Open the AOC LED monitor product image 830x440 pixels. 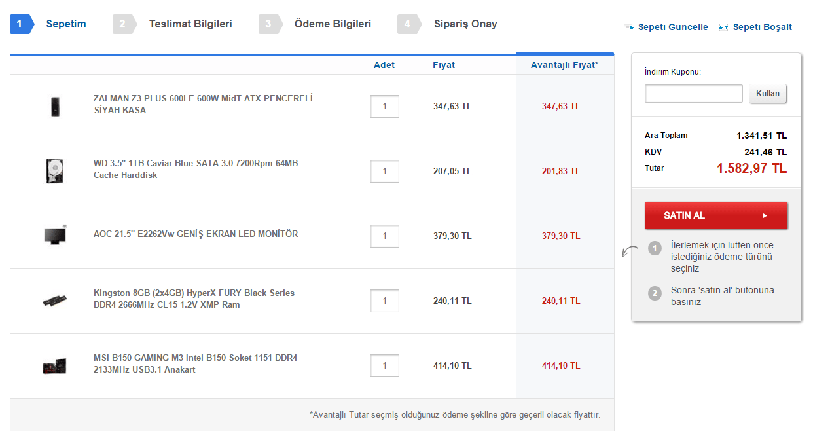point(54,236)
